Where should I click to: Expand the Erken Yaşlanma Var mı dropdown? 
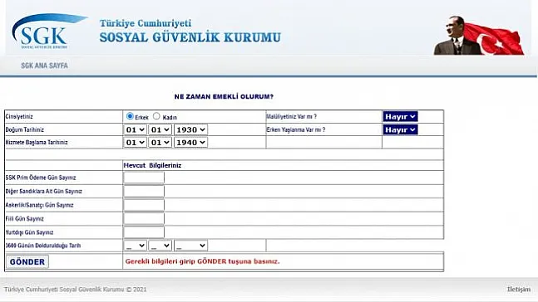click(401, 129)
